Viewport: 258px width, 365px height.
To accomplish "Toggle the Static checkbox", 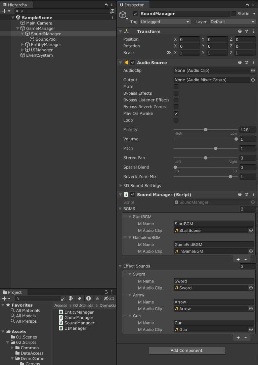I will (234, 14).
